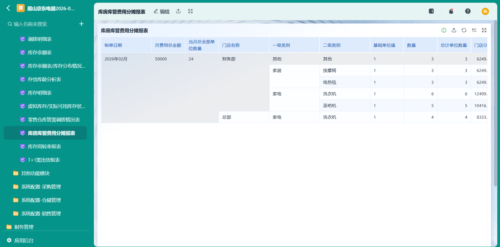Click the share icon next to 编辑
Image resolution: width=500 pixels, height=247 pixels.
178,11
